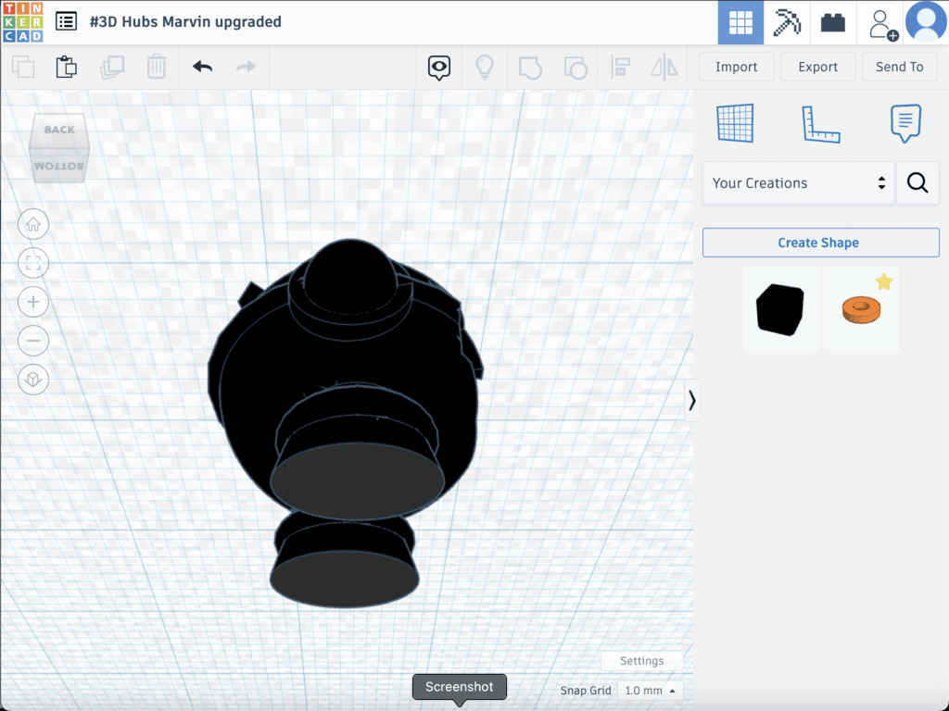Redo the last action
Screen dimensions: 949x711
[246, 67]
